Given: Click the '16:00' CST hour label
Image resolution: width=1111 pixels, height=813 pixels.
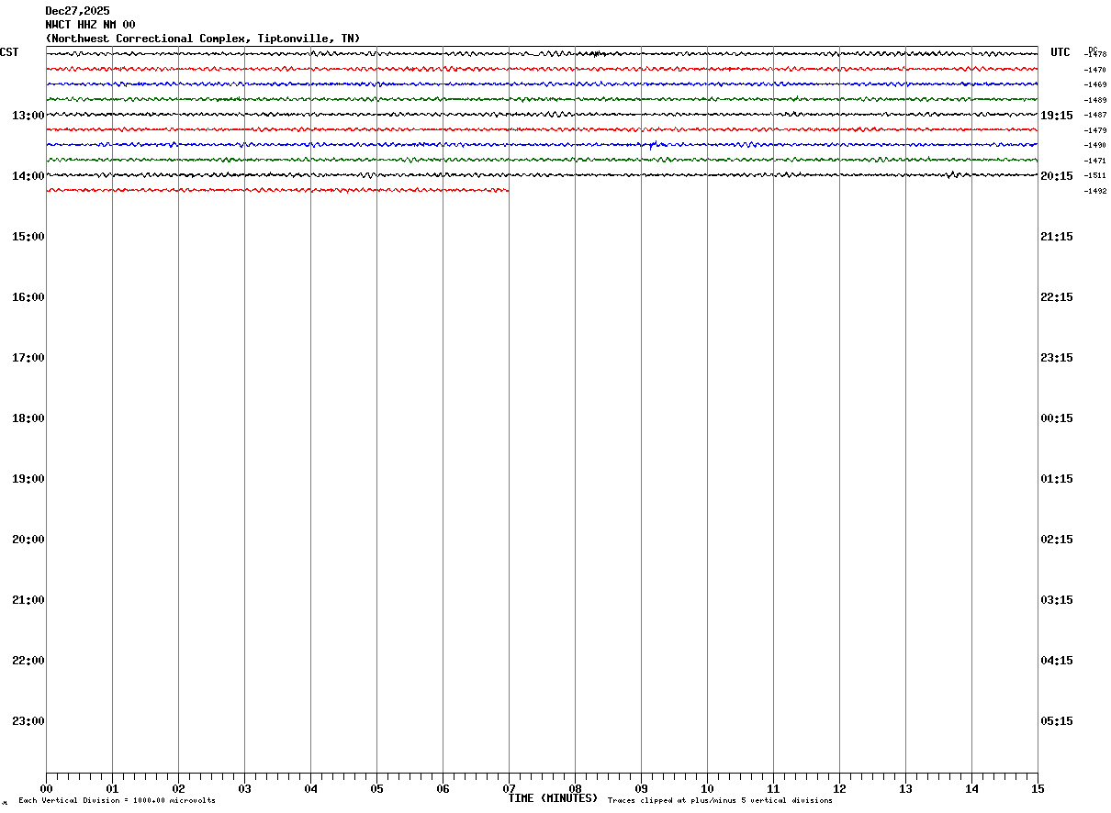Looking at the screenshot, I should [28, 297].
